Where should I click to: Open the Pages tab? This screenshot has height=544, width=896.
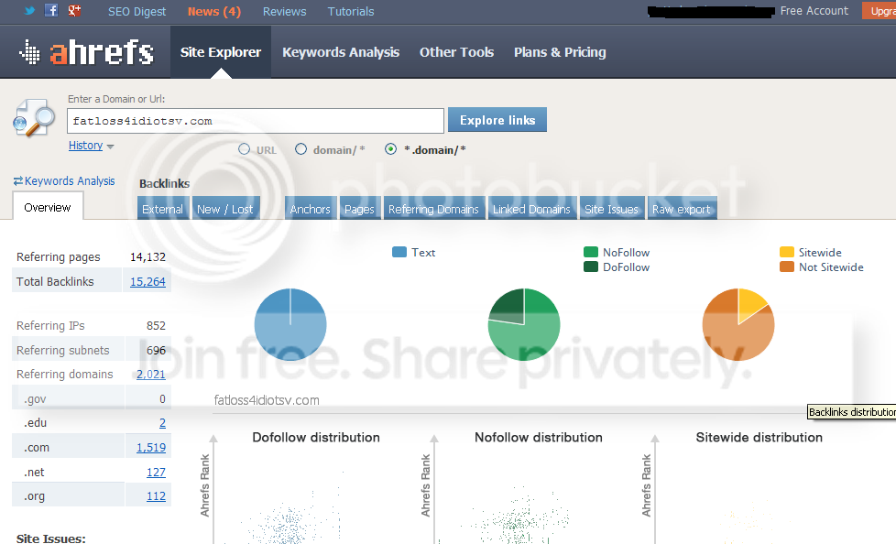coord(359,209)
